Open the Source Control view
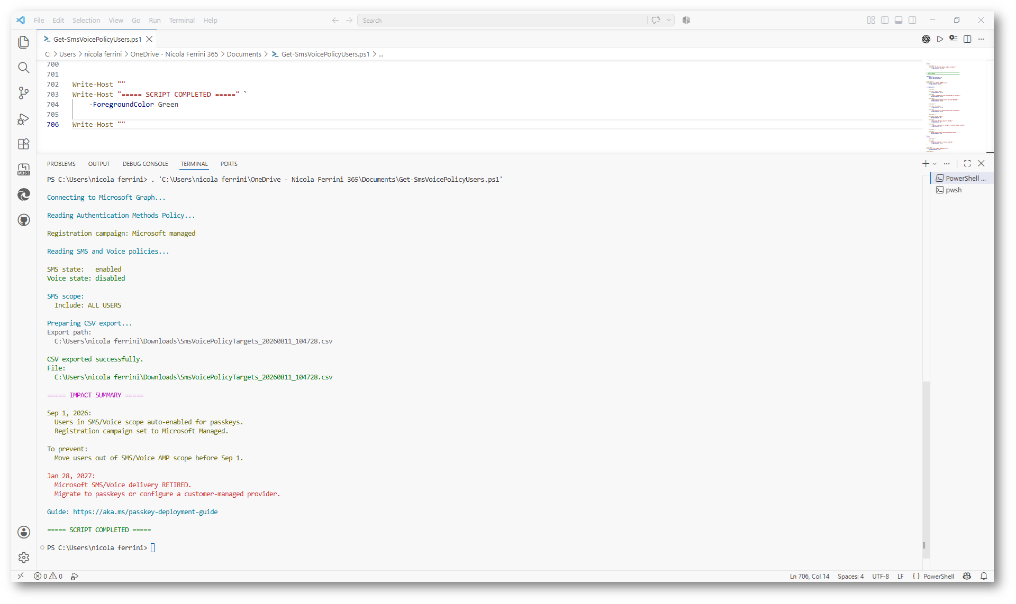Image resolution: width=1016 pixels, height=604 pixels. click(x=24, y=93)
